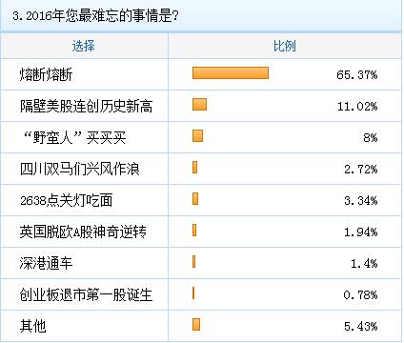Select the '比例' column header

[285, 46]
